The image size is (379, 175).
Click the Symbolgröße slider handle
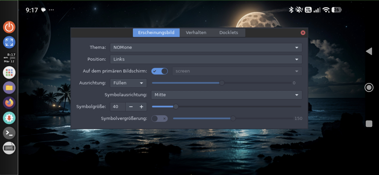[x=175, y=107]
